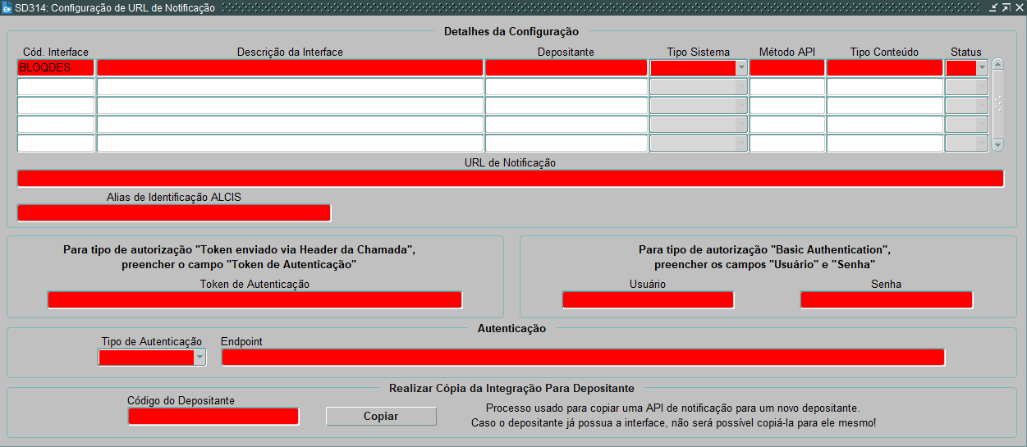Click Tipo Conteúdo field in fifth row
Screen dimensions: 1027x447
coord(885,144)
